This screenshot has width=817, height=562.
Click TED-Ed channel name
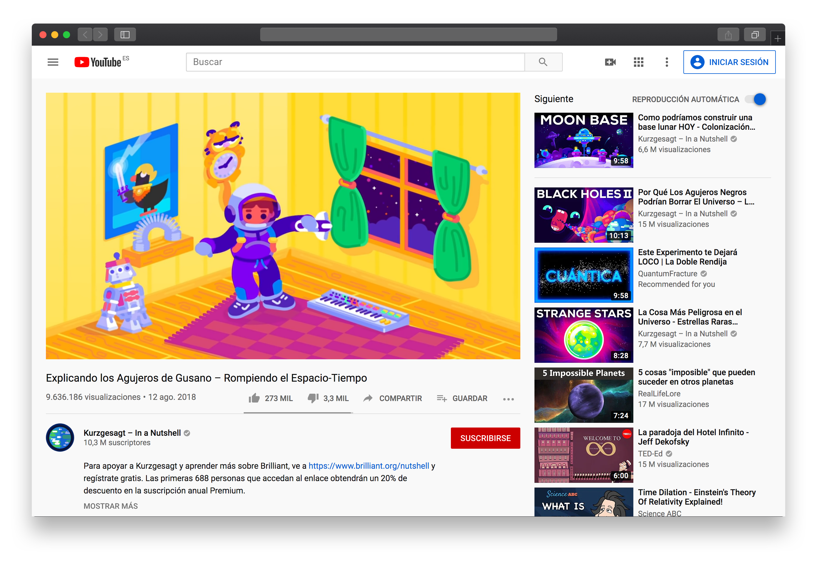650,453
